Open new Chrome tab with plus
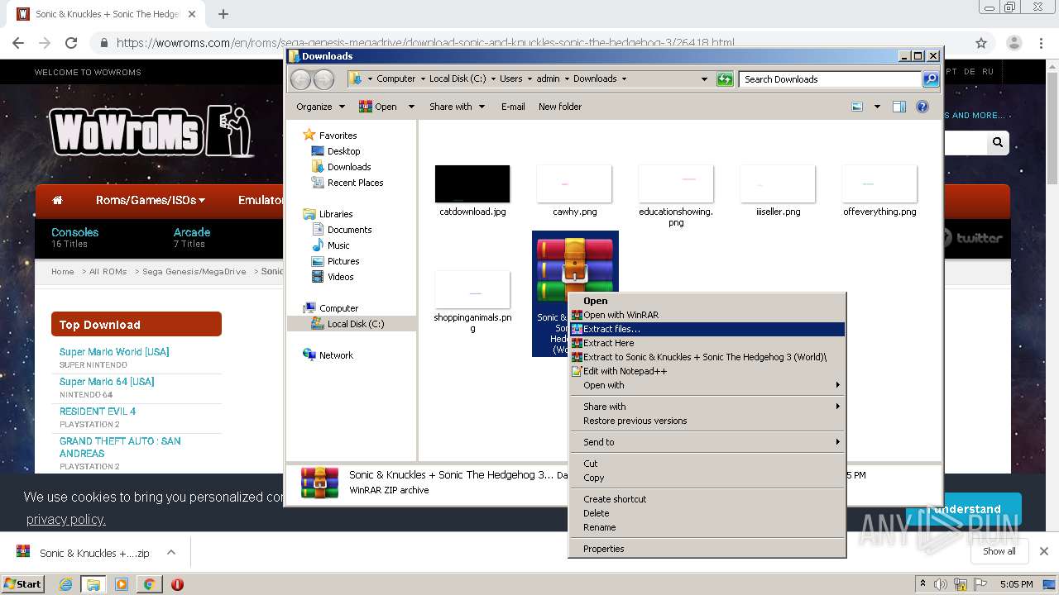This screenshot has height=595, width=1059. pyautogui.click(x=223, y=14)
